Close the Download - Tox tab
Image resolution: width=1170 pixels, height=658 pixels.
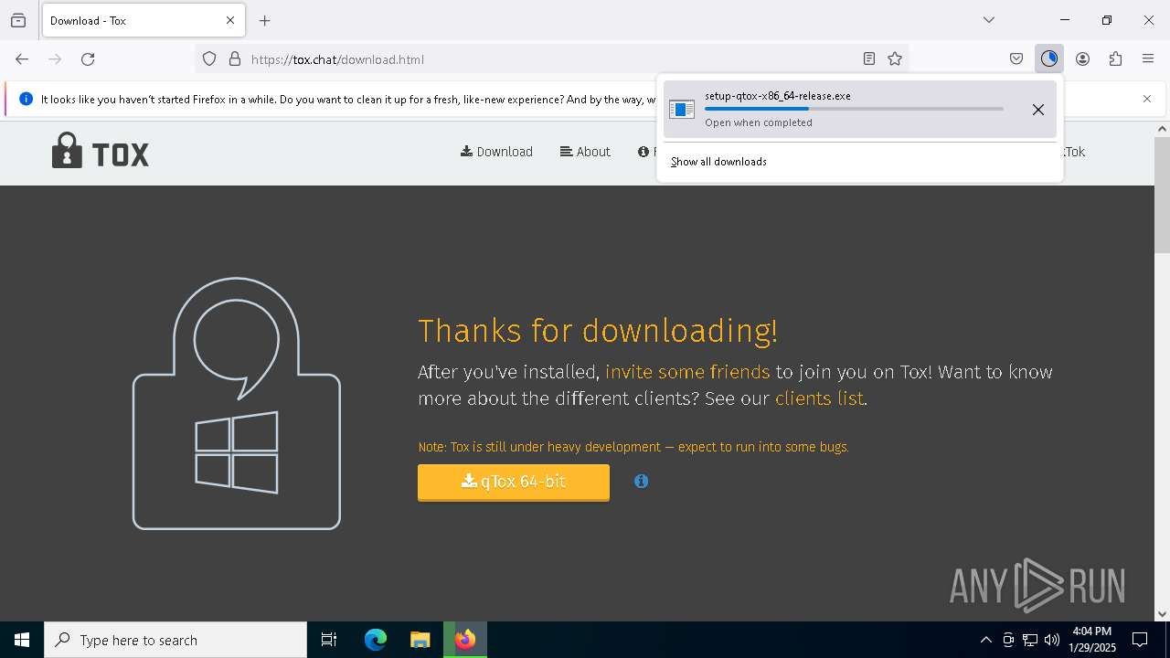[230, 20]
